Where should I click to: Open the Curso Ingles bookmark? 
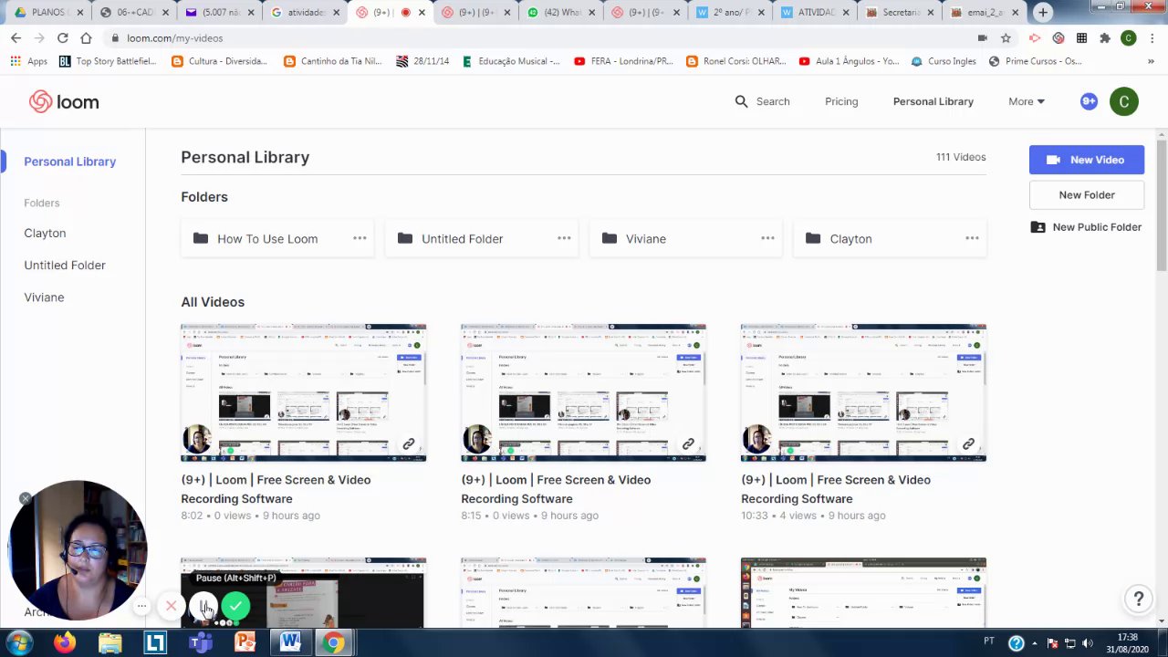click(943, 61)
